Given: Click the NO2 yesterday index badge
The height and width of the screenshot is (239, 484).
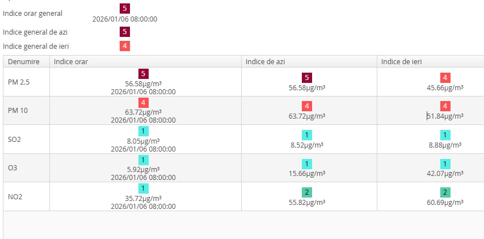Looking at the screenshot, I should [445, 192].
